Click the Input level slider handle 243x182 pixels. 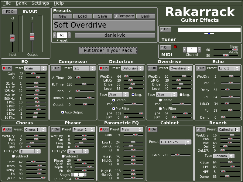tap(12, 38)
